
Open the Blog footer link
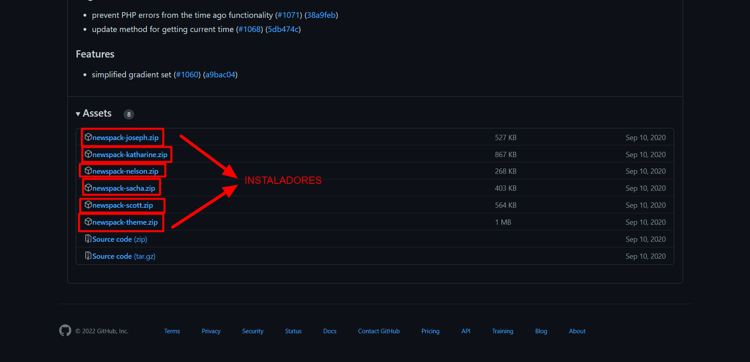(x=541, y=331)
